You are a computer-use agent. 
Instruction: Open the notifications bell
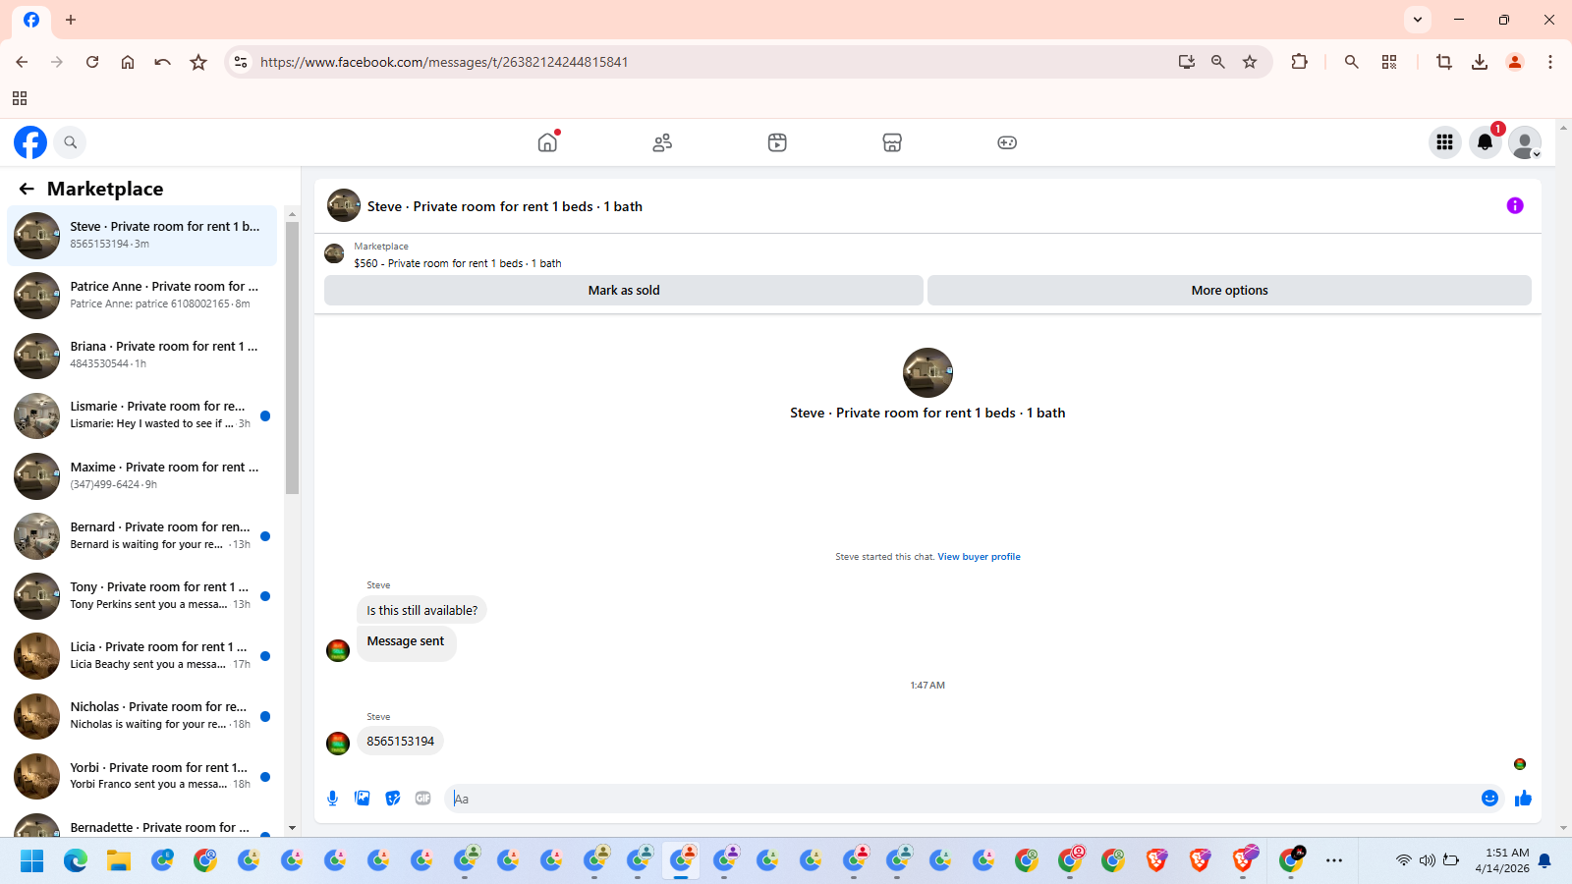click(1485, 142)
